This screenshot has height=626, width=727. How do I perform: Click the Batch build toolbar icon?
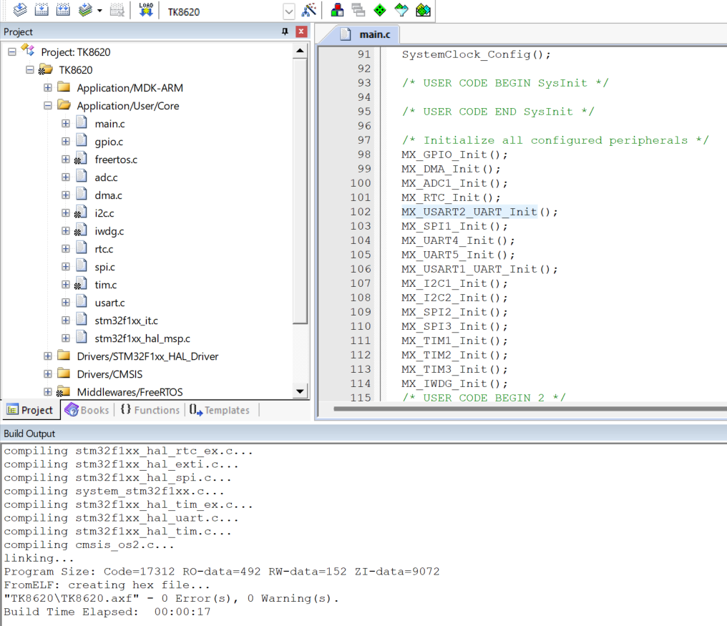[85, 10]
